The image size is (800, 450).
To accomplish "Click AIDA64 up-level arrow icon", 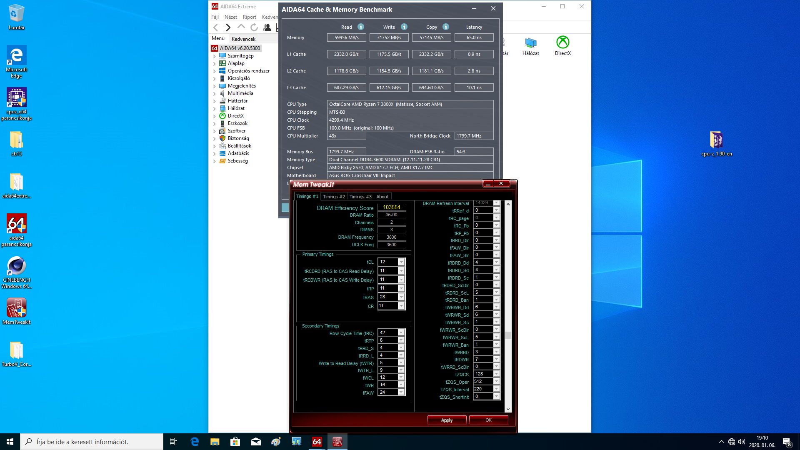I will (241, 27).
